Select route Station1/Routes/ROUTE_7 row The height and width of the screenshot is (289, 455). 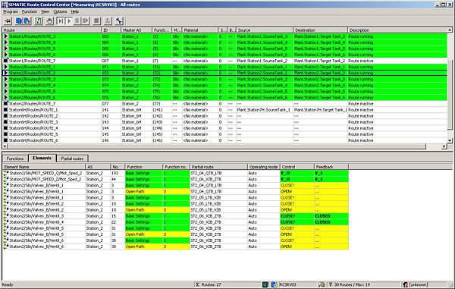coord(225,61)
